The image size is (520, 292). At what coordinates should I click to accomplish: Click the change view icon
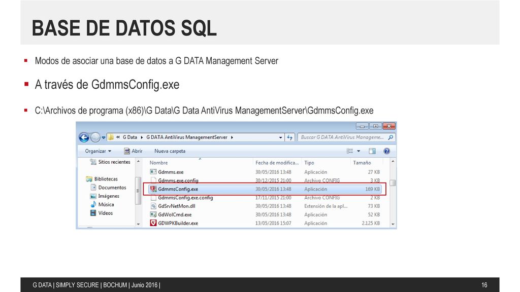pyautogui.click(x=349, y=151)
